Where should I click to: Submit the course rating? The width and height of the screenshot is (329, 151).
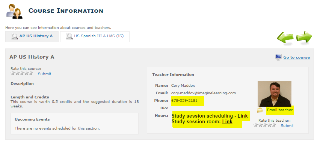tap(44, 74)
